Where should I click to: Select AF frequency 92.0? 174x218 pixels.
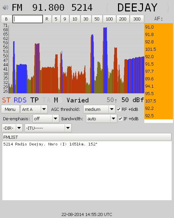point(158,56)
